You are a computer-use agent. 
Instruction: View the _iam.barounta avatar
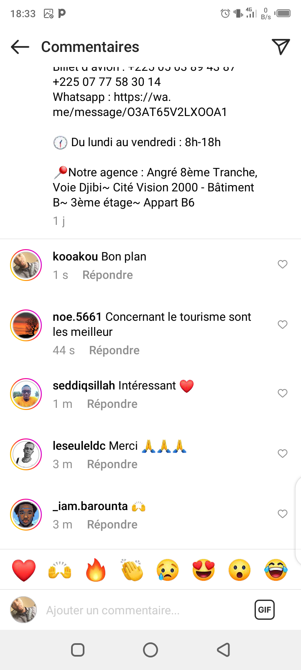pos(26,515)
